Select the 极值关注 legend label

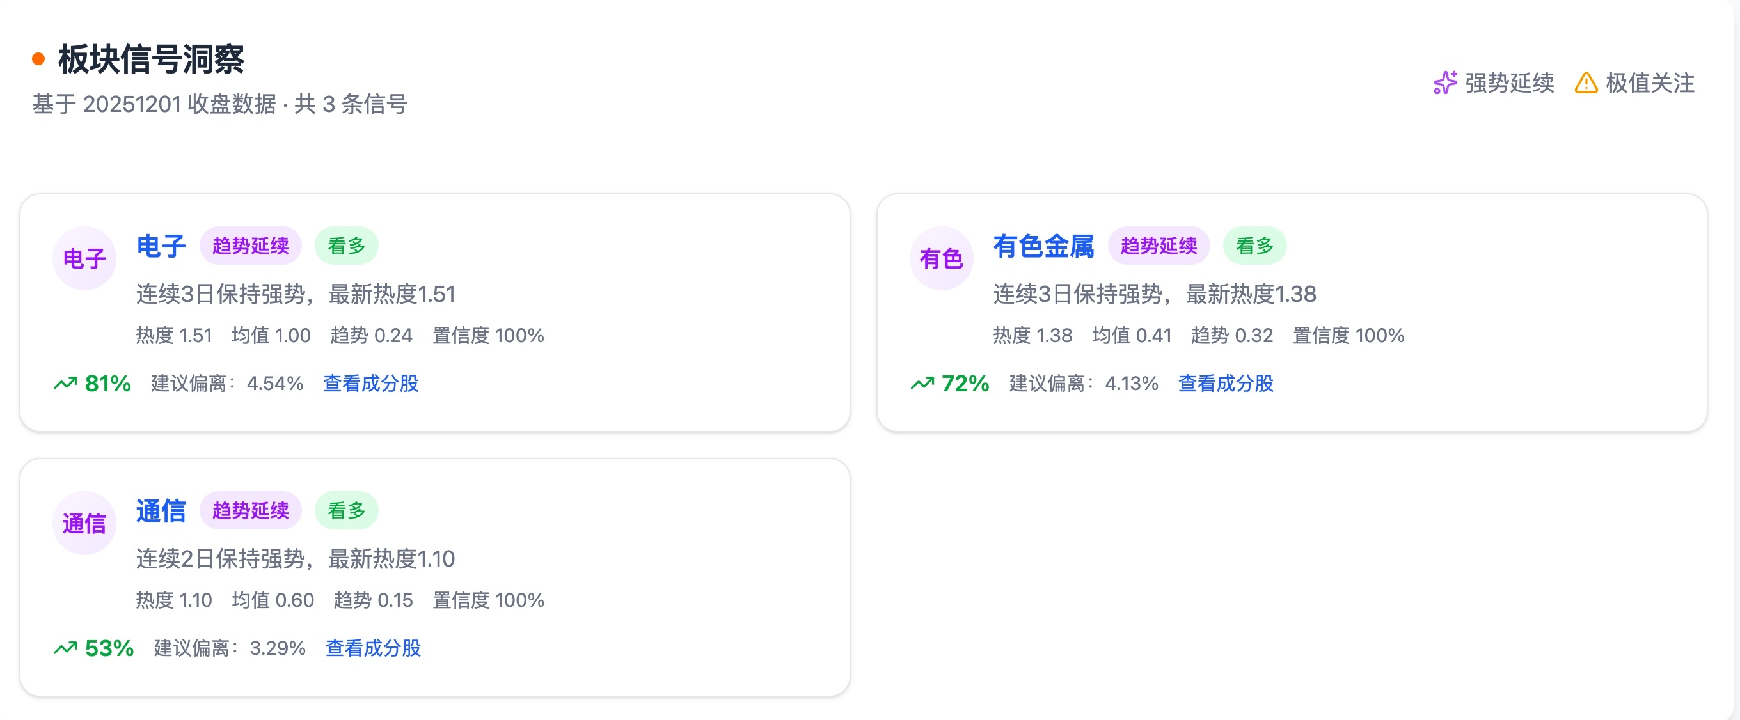pyautogui.click(x=1650, y=83)
